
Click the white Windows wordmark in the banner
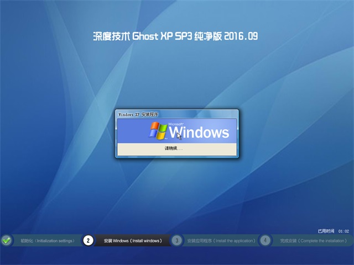tap(199, 132)
